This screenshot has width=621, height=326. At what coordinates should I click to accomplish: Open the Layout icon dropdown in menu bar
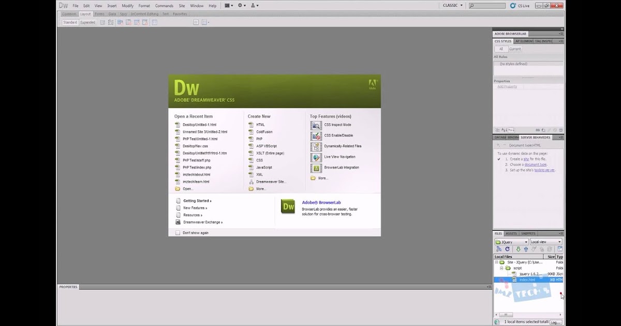(229, 5)
